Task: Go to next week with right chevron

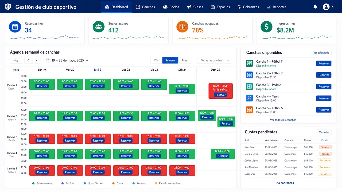Action: 36,60
